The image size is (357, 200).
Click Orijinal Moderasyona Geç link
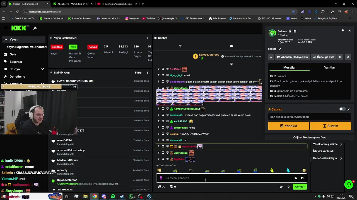[310, 137]
